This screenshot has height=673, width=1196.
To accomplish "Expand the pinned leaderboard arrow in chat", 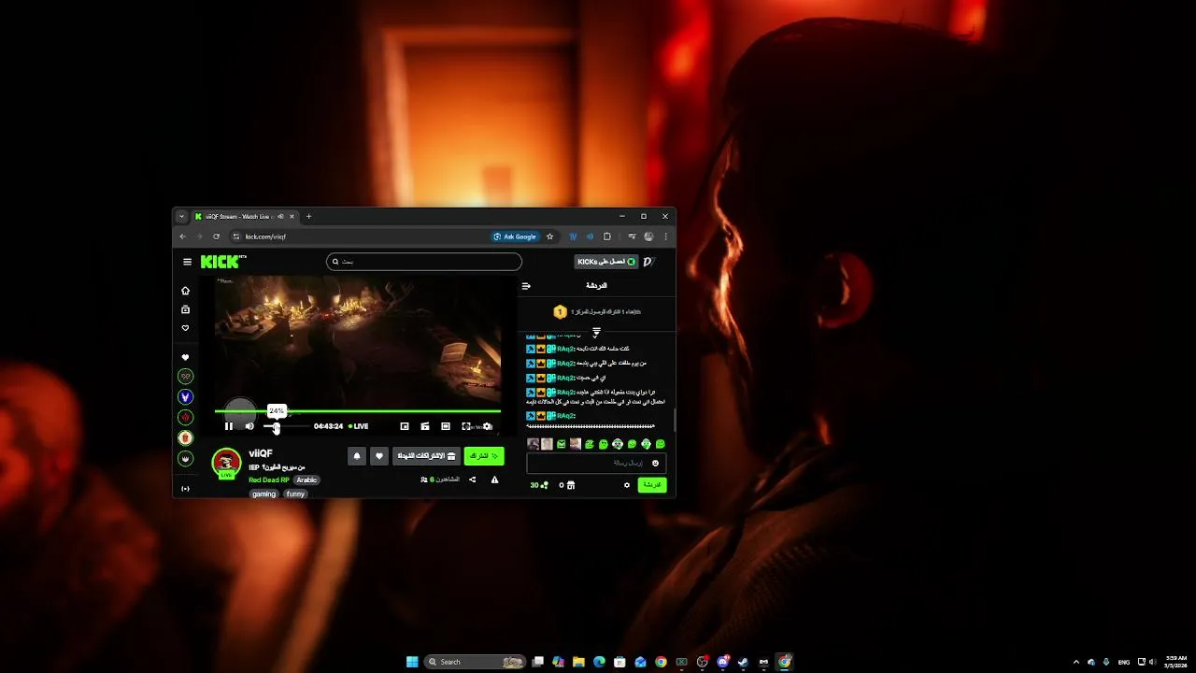I will pyautogui.click(x=596, y=332).
